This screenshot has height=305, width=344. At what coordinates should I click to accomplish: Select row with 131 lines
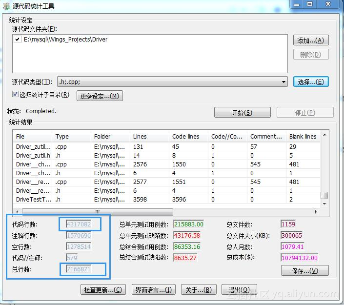tap(167, 146)
